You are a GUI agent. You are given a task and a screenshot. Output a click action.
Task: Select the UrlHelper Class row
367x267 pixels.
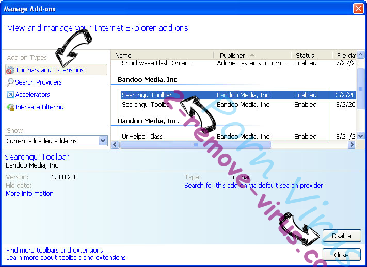click(x=239, y=136)
